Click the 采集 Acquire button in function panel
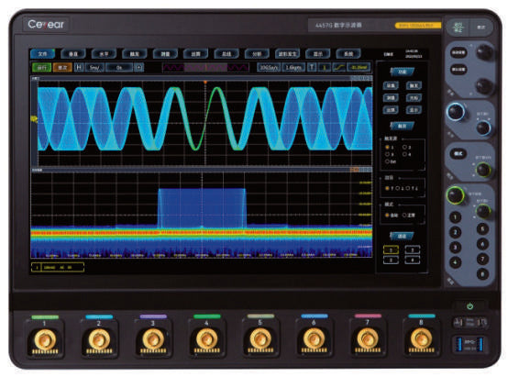The height and width of the screenshot is (377, 508). pos(391,85)
